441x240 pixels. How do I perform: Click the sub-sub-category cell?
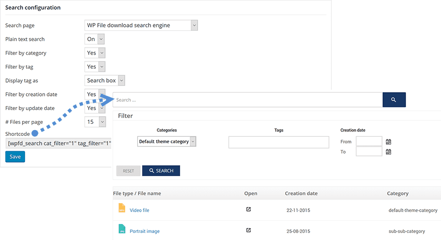pyautogui.click(x=406, y=231)
